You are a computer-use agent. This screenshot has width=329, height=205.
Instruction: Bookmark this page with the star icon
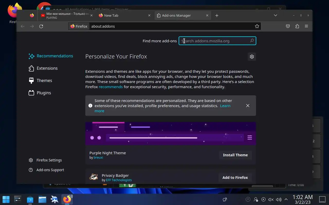click(x=257, y=26)
